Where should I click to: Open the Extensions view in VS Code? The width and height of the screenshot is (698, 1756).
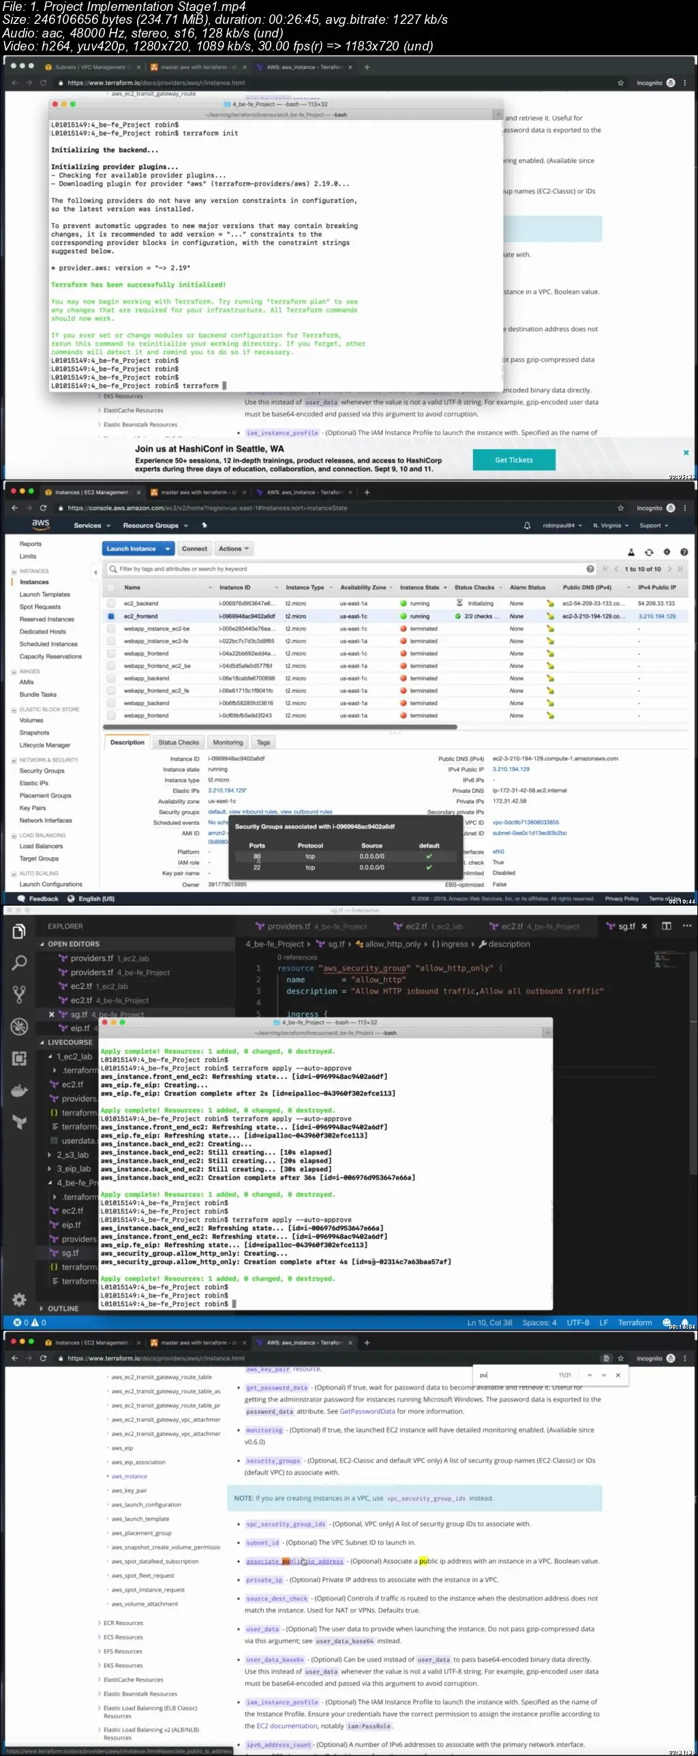pos(19,1059)
